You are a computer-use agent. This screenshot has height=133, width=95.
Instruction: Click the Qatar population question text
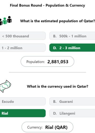[x=58, y=21]
